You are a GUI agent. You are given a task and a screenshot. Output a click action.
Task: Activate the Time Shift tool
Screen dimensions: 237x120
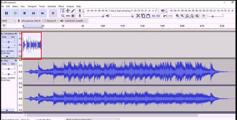(68, 16)
